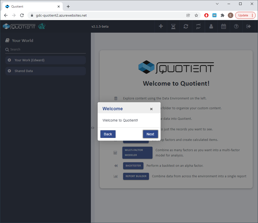Open the hourglass job queue icon
This screenshot has height=223, width=258.
173,26
